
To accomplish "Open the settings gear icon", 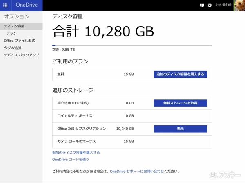I will click(x=209, y=5).
